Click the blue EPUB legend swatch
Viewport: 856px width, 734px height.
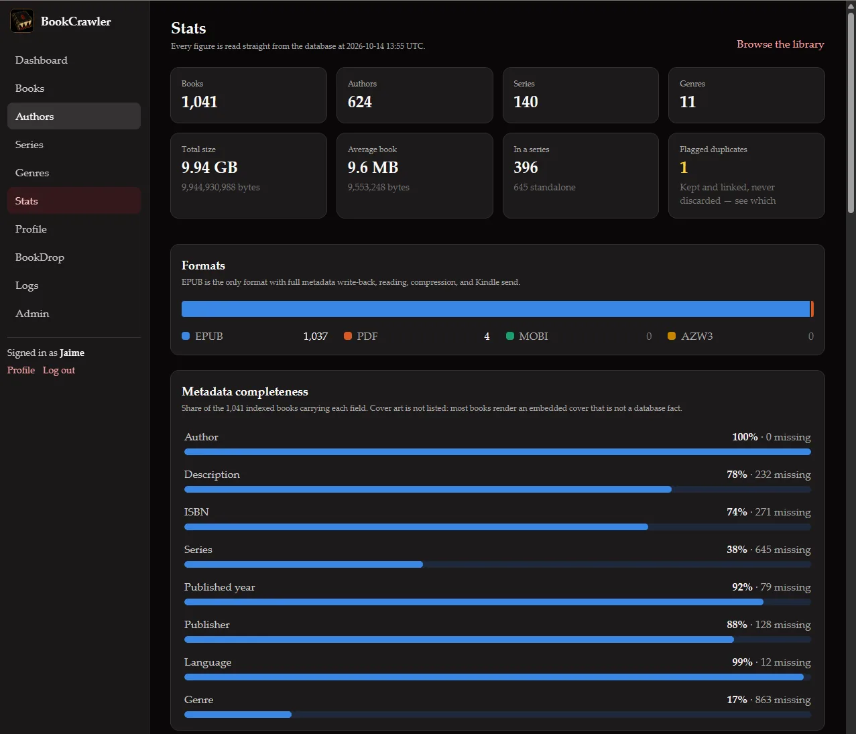pyautogui.click(x=186, y=336)
